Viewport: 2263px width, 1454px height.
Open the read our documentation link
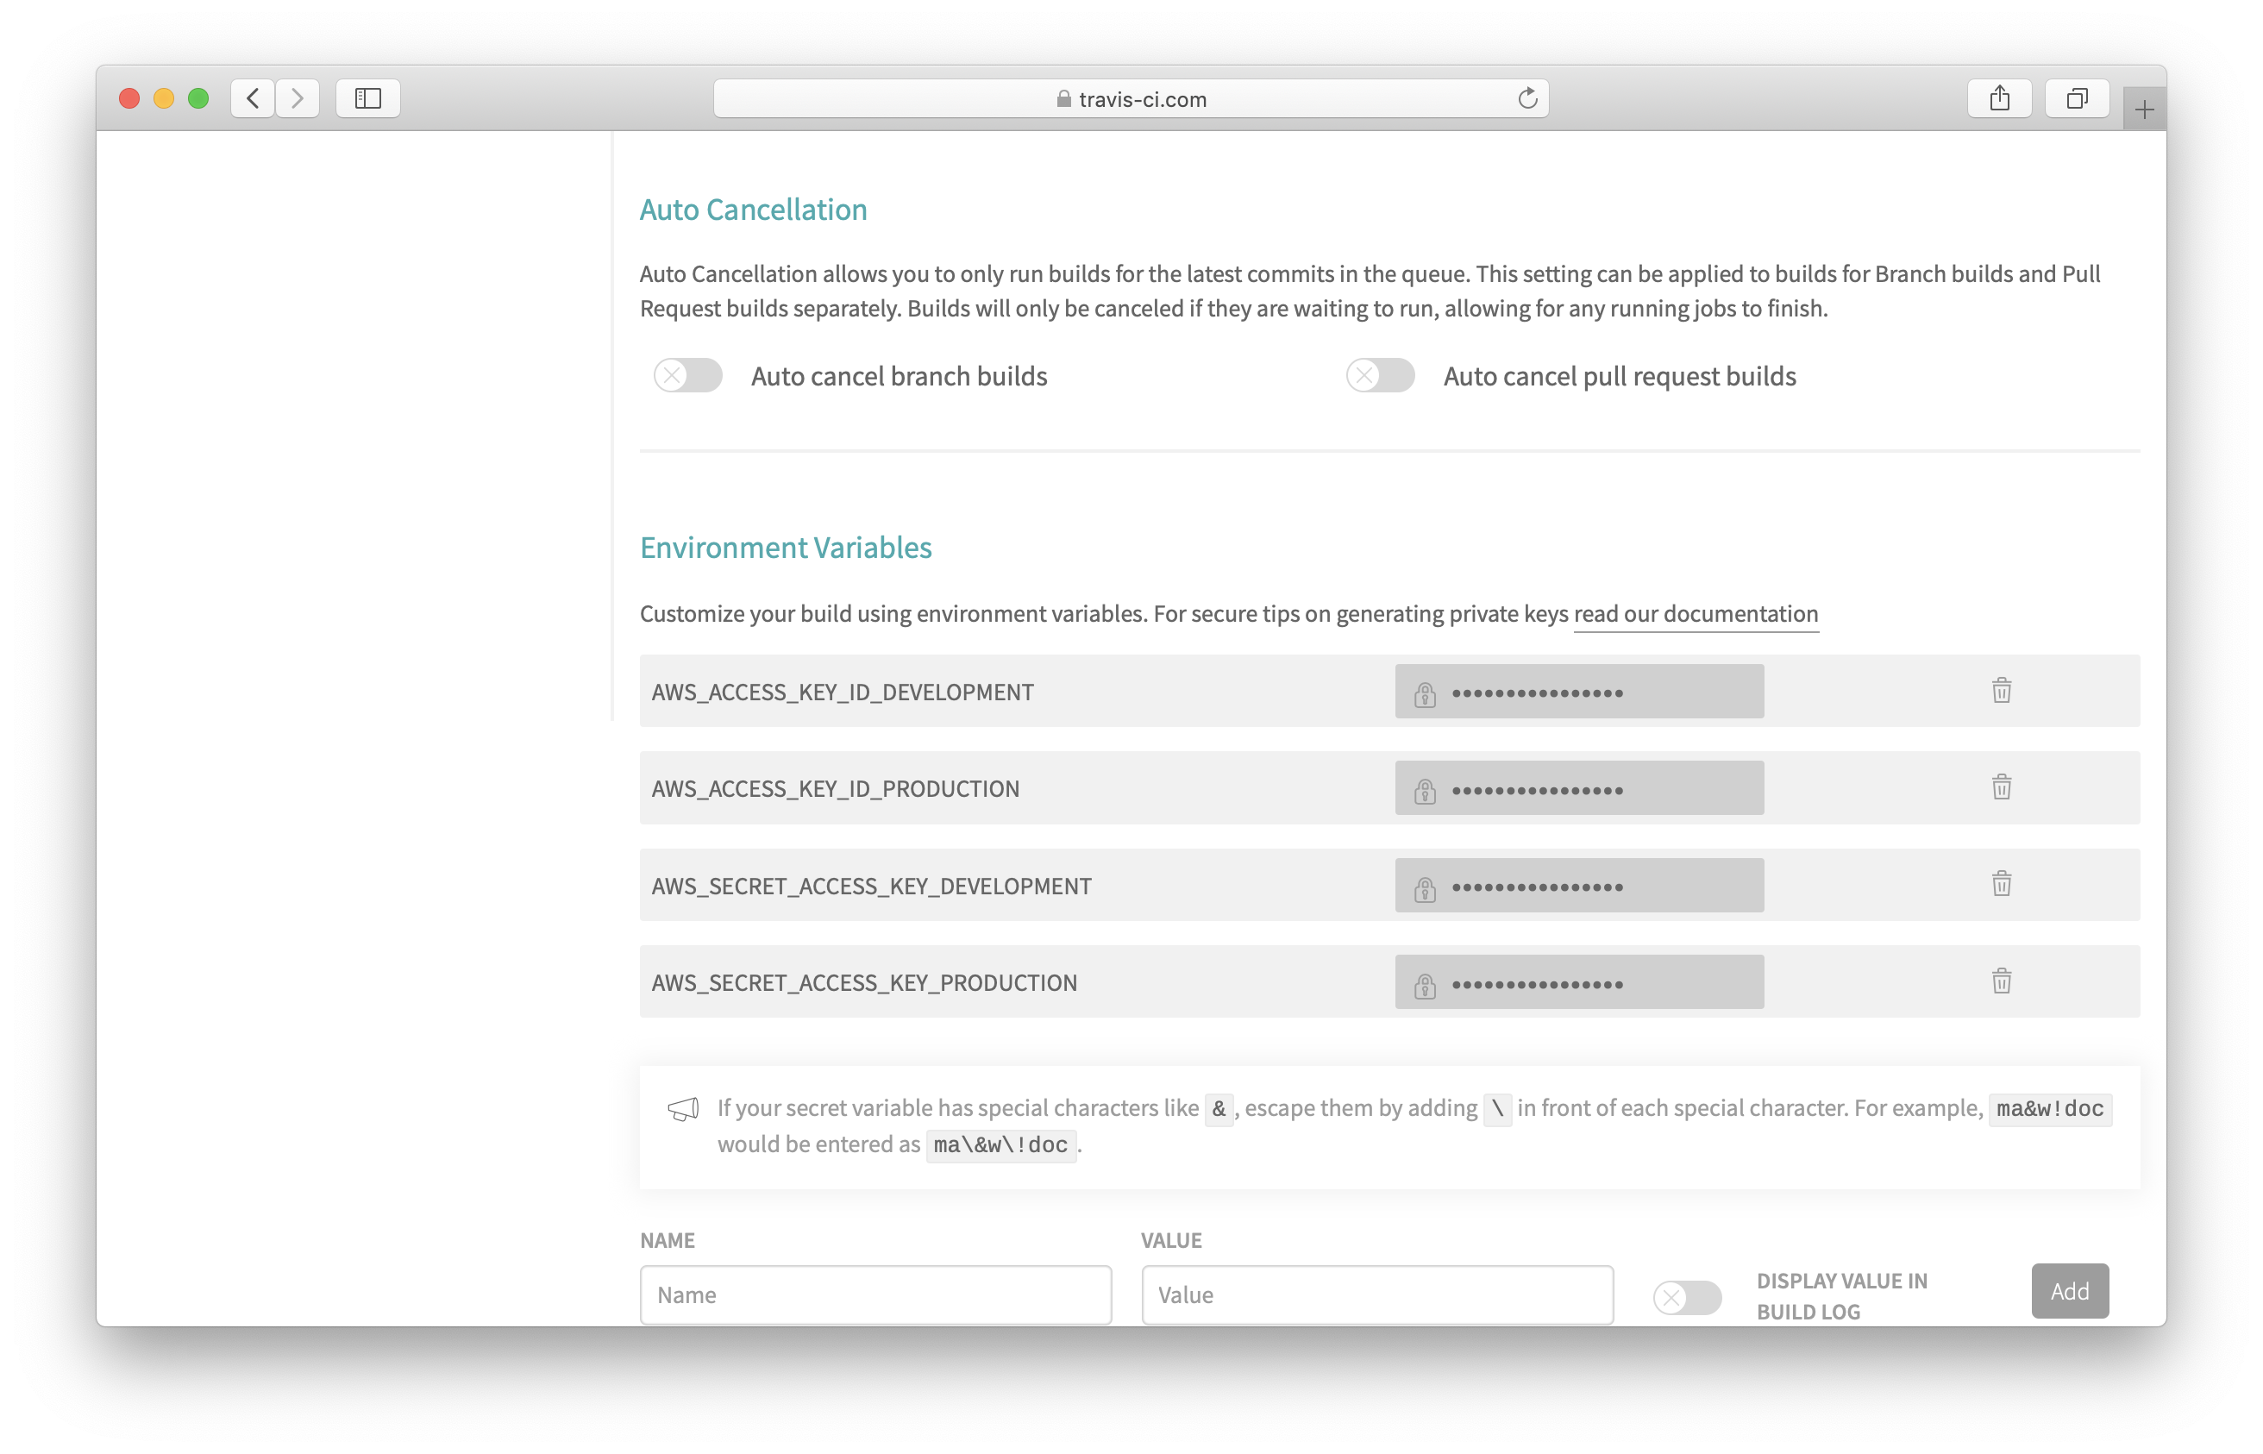(1695, 614)
